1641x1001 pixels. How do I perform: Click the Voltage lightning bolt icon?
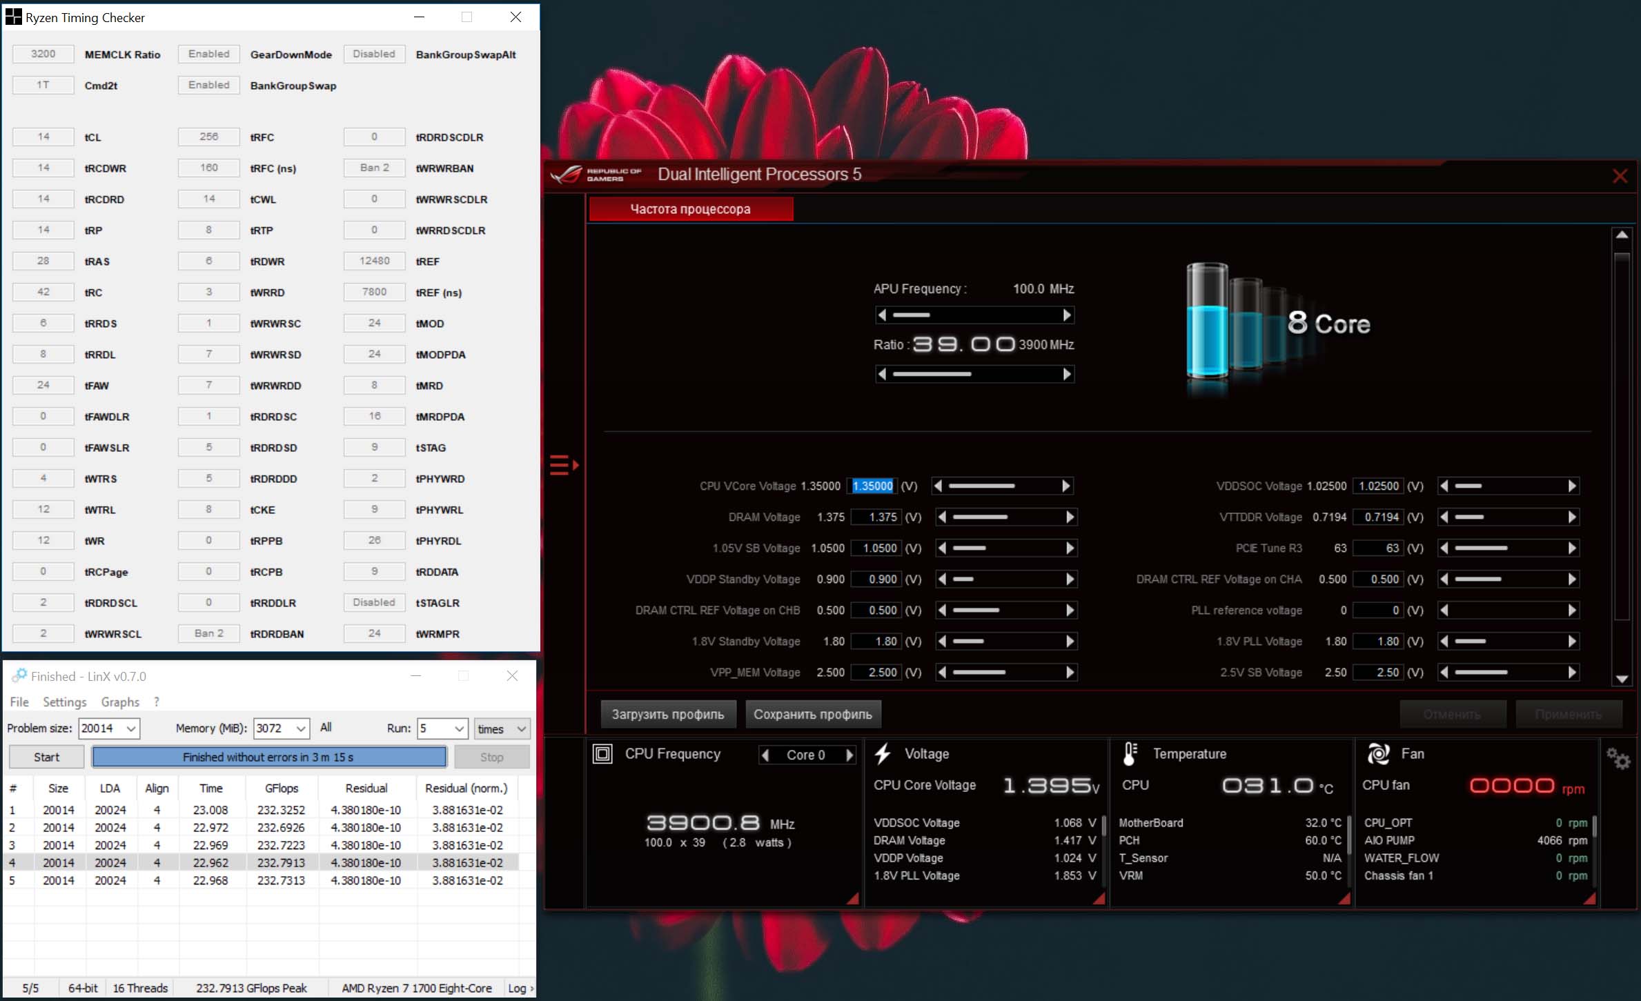click(883, 754)
